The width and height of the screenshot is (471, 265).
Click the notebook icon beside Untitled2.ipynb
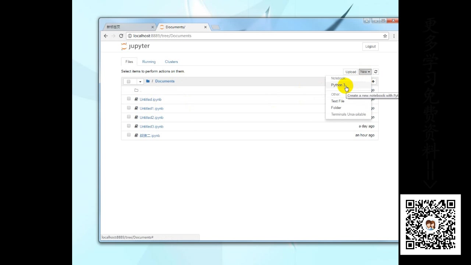(x=136, y=117)
